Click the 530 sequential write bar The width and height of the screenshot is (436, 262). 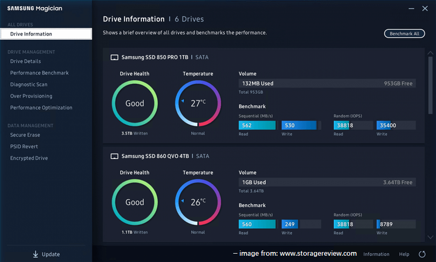[301, 125]
